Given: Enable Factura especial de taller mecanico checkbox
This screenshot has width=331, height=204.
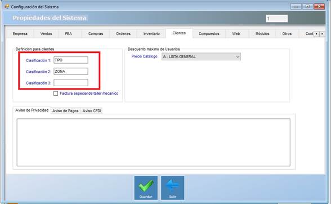Looking at the screenshot, I should pos(56,94).
